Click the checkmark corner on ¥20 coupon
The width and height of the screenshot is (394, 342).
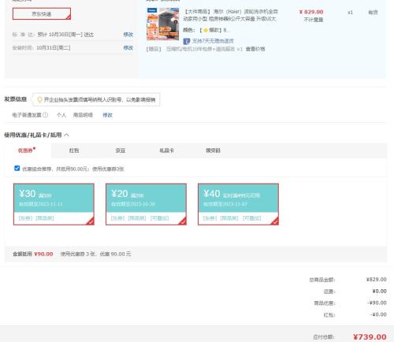click(183, 221)
